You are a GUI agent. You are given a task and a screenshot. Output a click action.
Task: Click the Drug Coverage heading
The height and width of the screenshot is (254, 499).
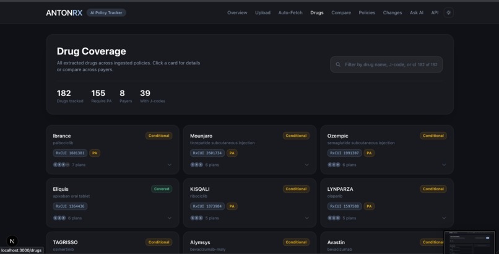92,51
